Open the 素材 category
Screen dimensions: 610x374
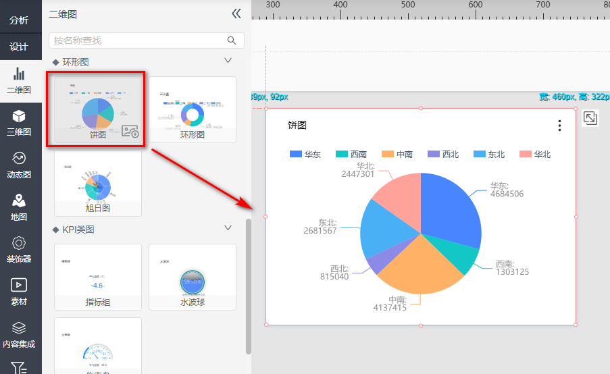pos(19,292)
